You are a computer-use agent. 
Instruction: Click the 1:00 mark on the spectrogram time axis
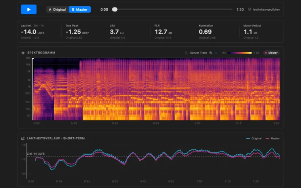pos(197,123)
